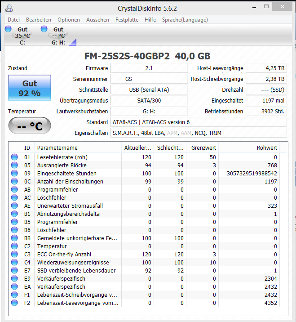This screenshot has width=296, height=322.
Task: Click status icon of Anzahl der Einschaltungen row
Action: point(14,181)
